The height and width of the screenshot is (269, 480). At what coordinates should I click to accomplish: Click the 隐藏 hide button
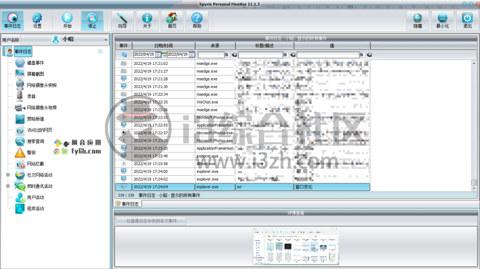[417, 20]
